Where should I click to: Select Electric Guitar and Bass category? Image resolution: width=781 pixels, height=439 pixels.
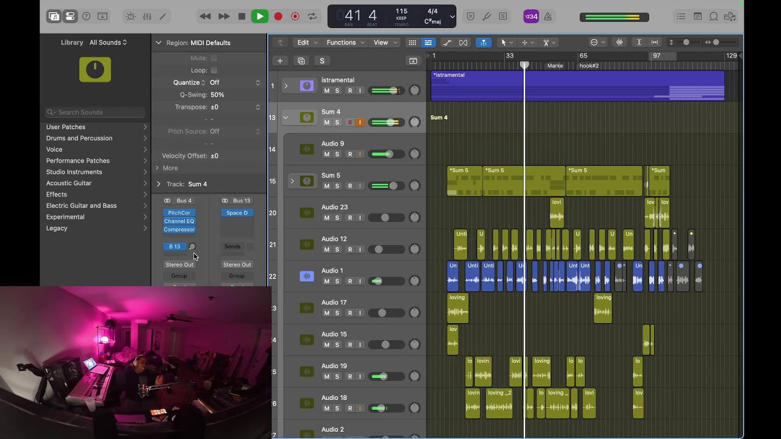pos(81,205)
